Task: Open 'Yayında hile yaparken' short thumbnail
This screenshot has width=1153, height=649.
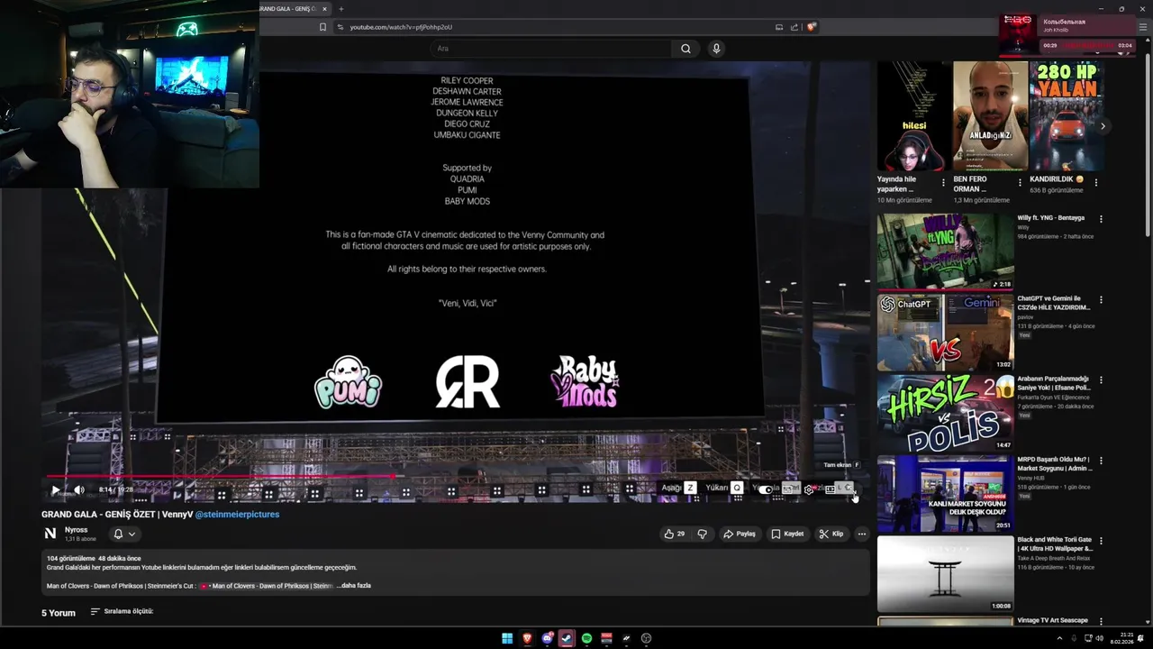Action: (913, 116)
